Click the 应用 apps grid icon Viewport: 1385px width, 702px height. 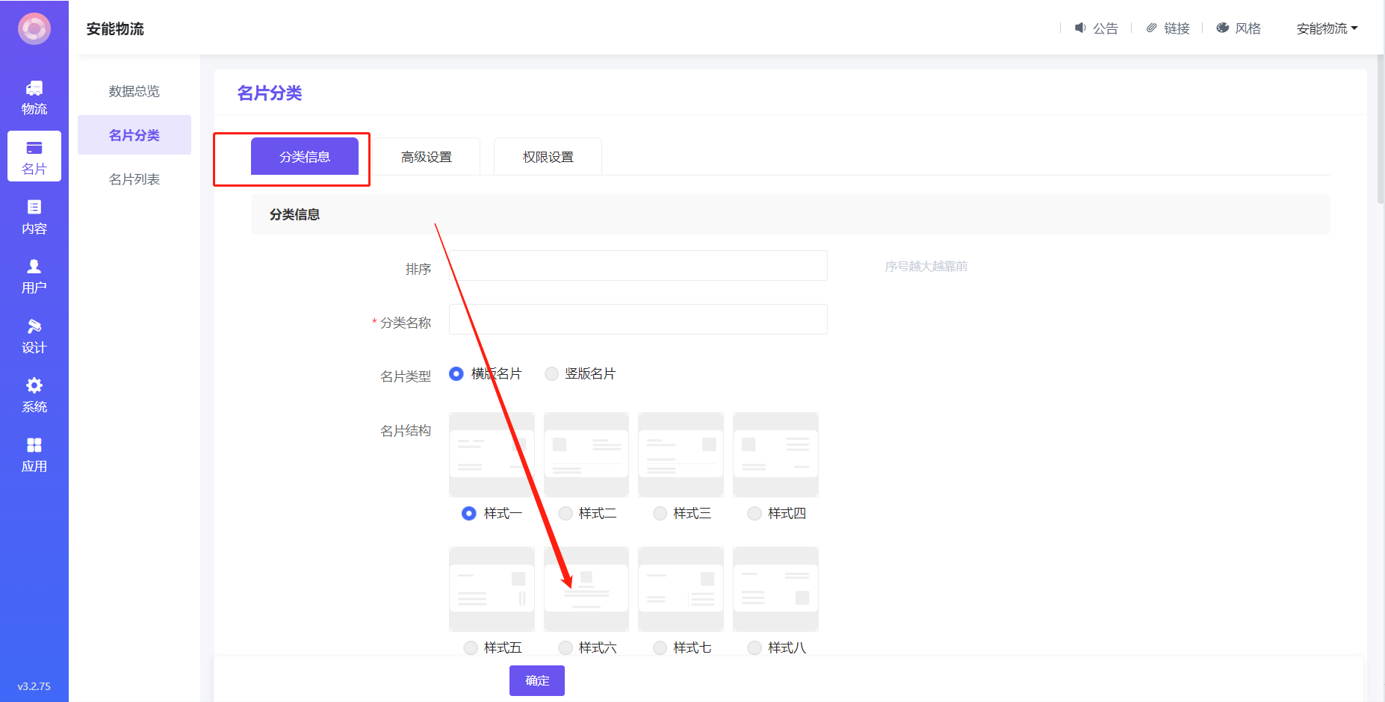(34, 445)
